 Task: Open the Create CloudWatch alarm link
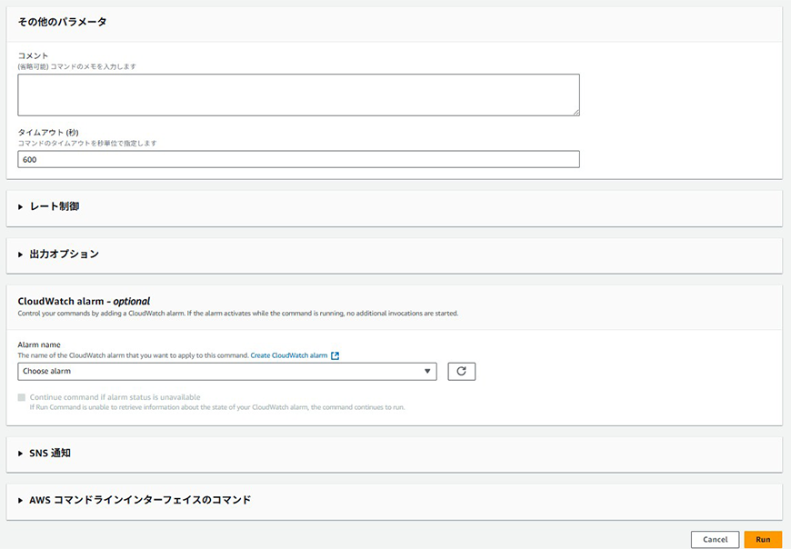pyautogui.click(x=288, y=355)
